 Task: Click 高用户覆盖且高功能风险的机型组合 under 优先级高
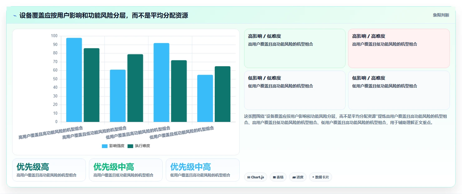coord(47,175)
